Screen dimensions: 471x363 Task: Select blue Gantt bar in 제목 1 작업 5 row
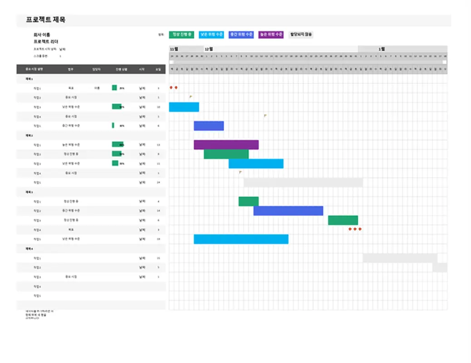(x=209, y=126)
